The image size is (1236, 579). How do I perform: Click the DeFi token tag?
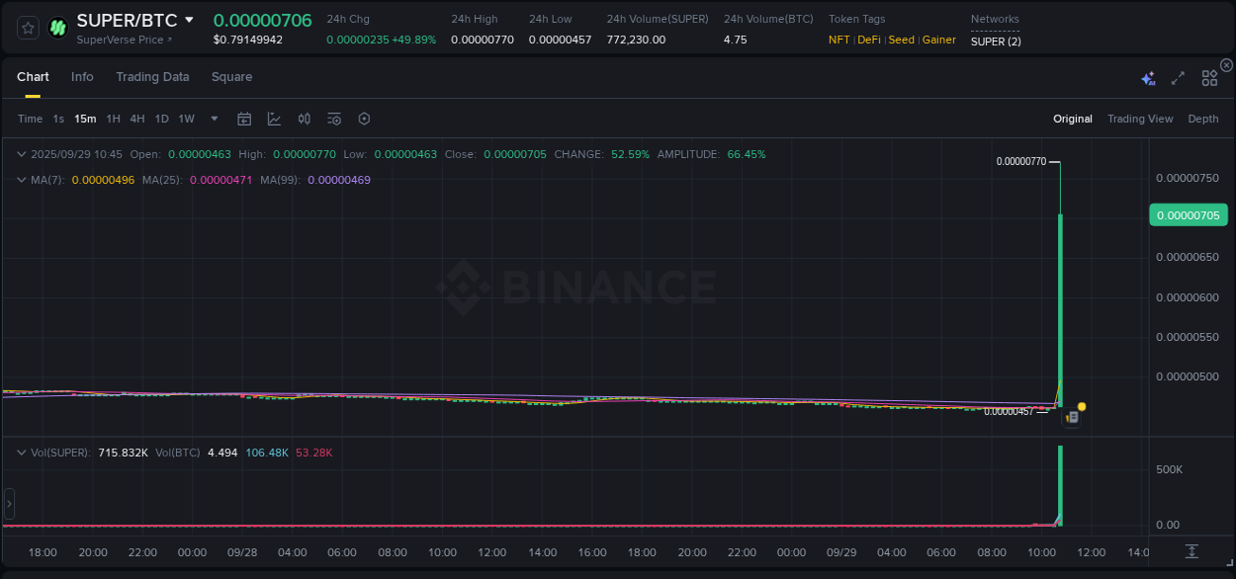(x=868, y=40)
